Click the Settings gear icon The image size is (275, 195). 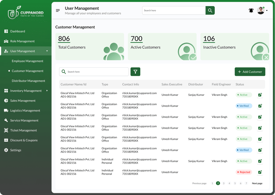click(x=6, y=150)
